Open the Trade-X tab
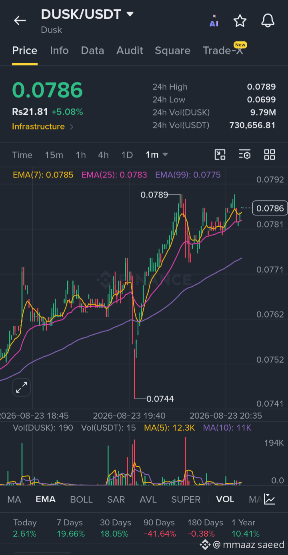The height and width of the screenshot is (555, 288). point(223,51)
